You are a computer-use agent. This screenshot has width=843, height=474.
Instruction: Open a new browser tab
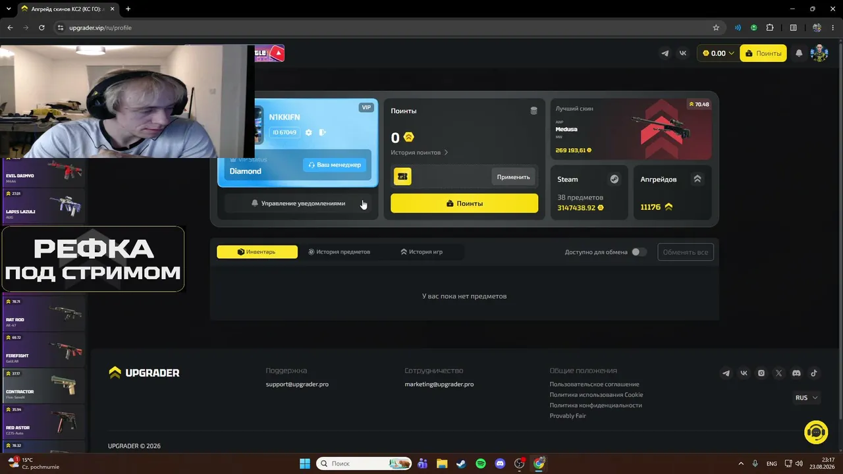pyautogui.click(x=128, y=9)
